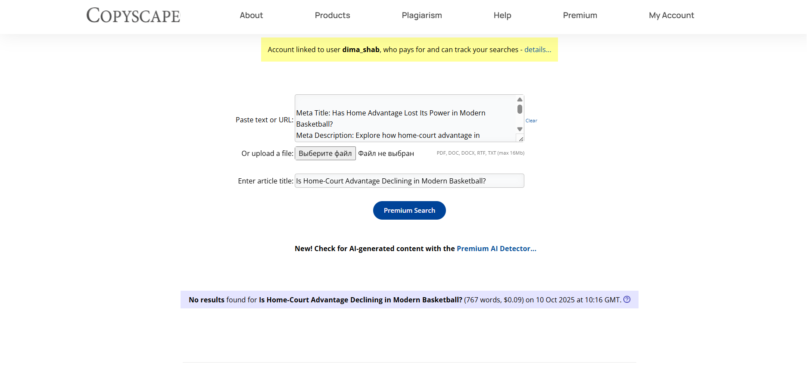The width and height of the screenshot is (807, 376).
Task: Go to the Help section
Action: 502,16
